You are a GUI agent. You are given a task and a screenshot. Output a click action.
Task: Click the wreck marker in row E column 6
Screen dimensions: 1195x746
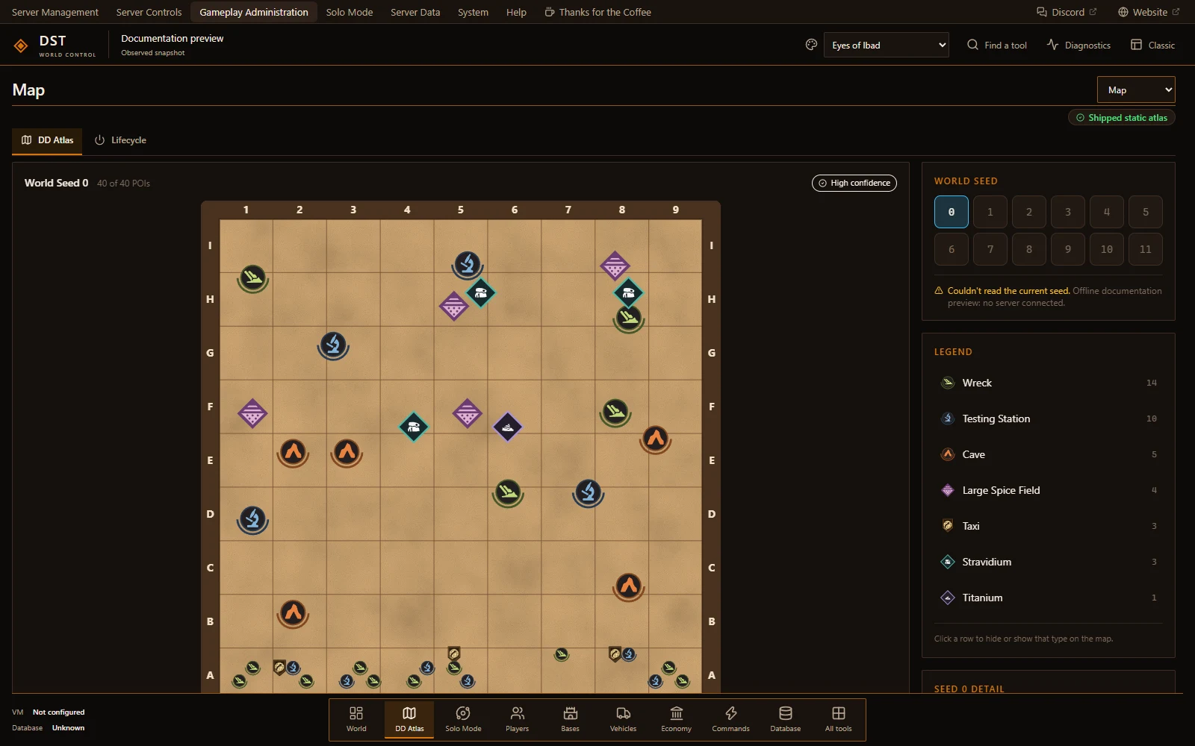pos(508,492)
